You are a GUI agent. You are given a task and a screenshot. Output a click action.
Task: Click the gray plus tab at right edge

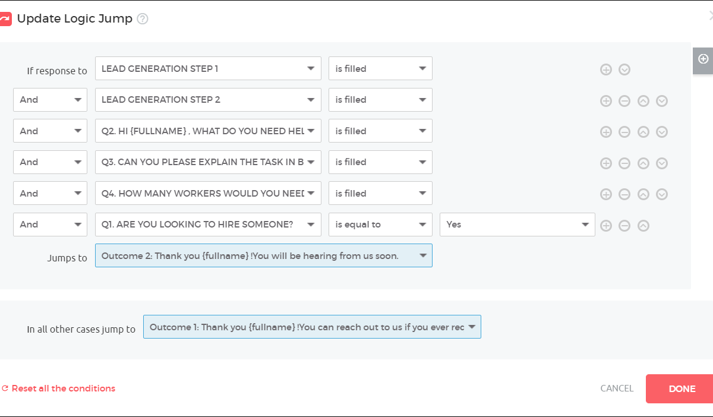pos(703,59)
